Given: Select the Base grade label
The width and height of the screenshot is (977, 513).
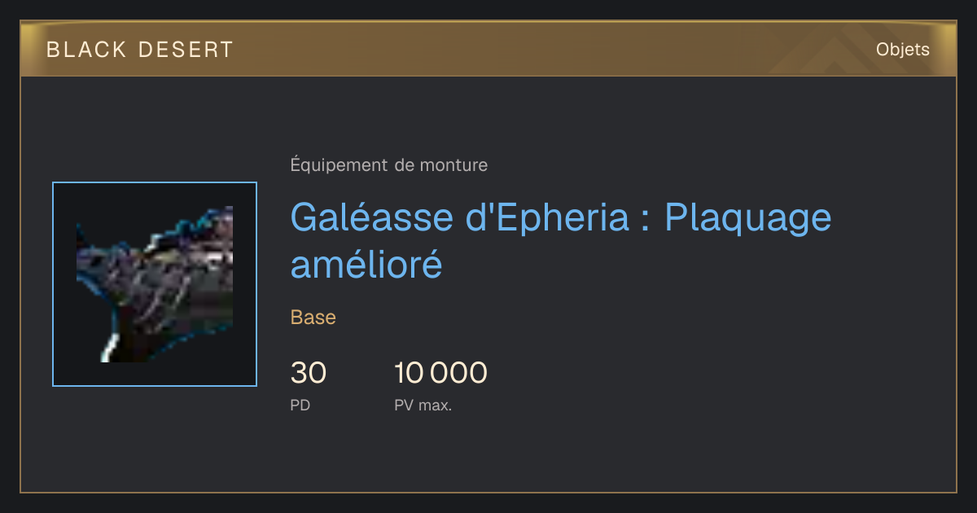Looking at the screenshot, I should (313, 318).
